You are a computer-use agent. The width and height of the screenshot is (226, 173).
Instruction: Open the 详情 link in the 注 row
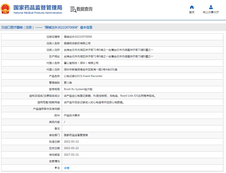click(67, 168)
